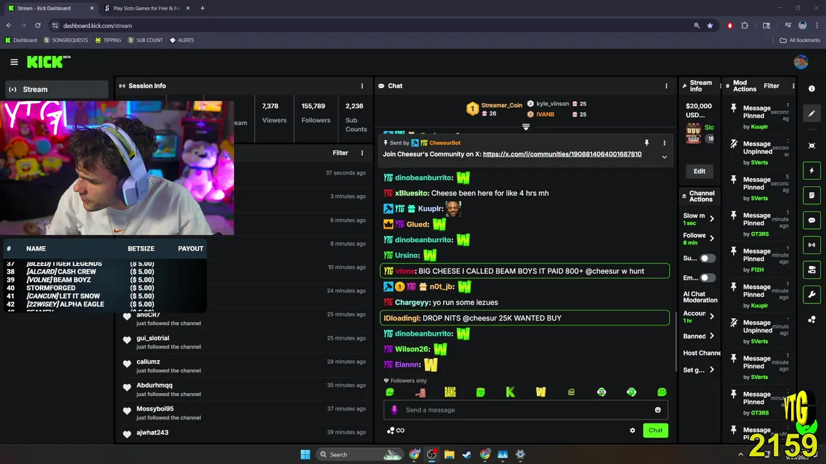826x464 pixels.
Task: Expand the pinned message chevron
Action: (x=664, y=157)
